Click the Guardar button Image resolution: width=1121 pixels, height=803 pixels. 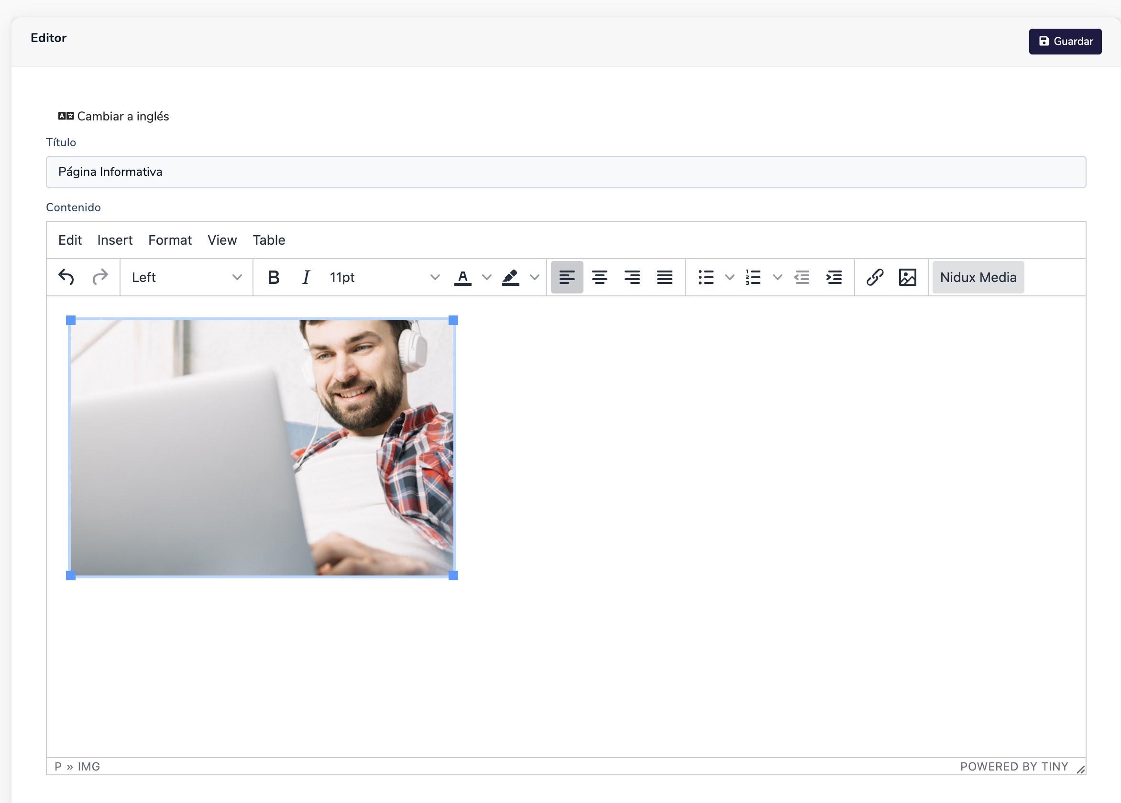1065,42
